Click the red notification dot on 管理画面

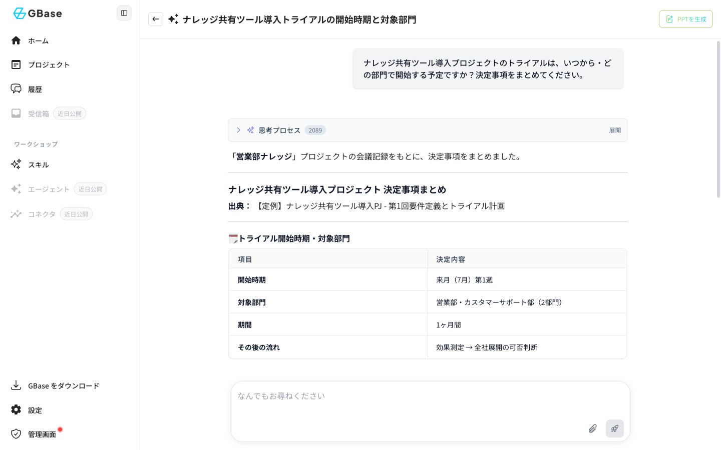[60, 429]
